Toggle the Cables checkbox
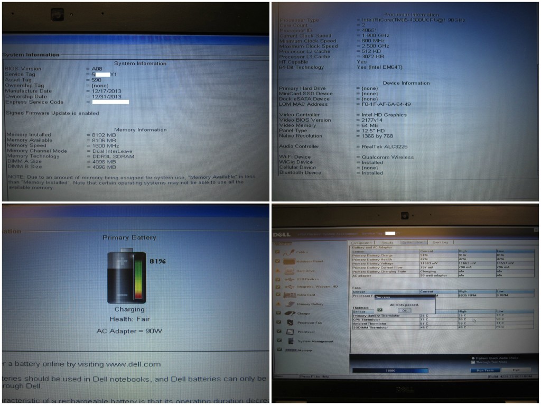The image size is (541, 405). point(278,252)
